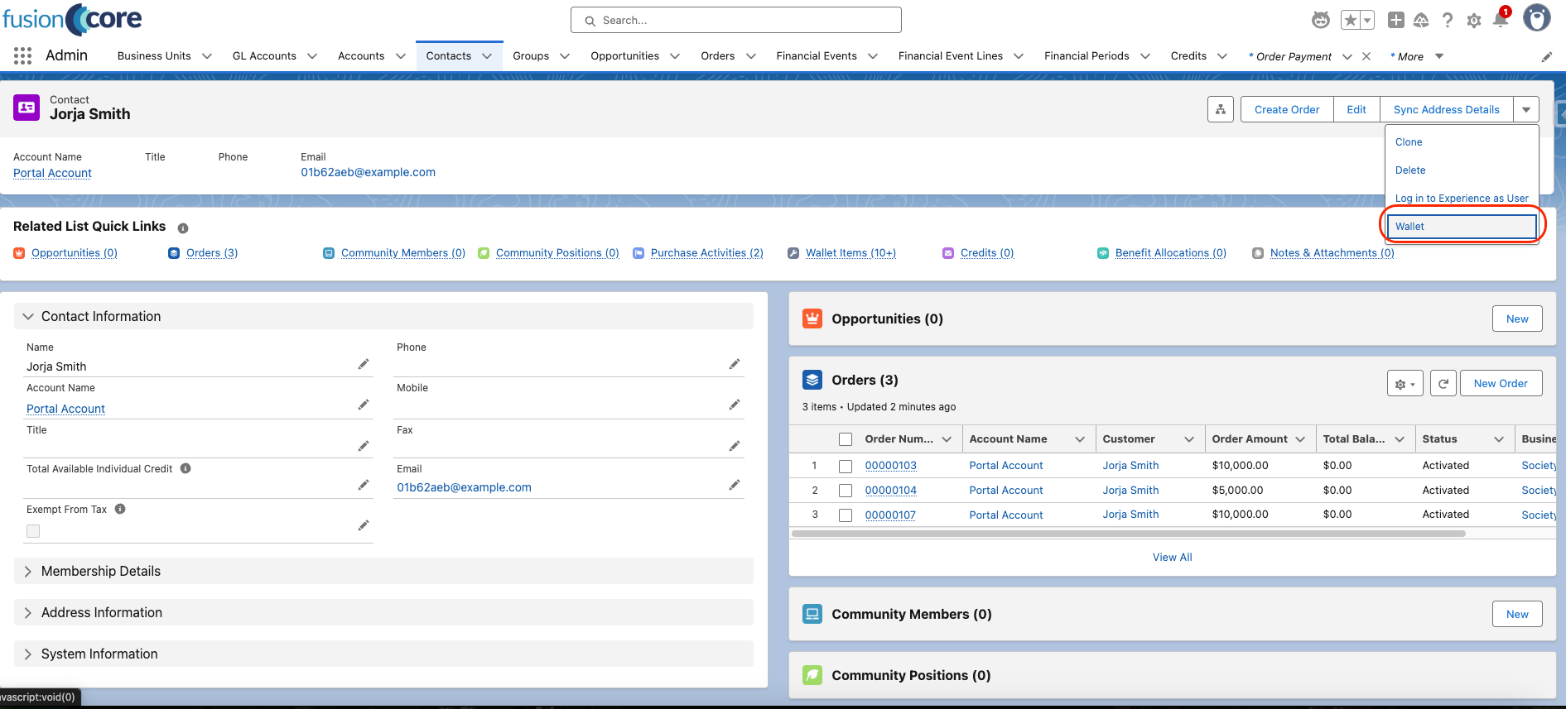Show help for Total Available Individual Credit
The width and height of the screenshot is (1566, 709).
coord(186,468)
